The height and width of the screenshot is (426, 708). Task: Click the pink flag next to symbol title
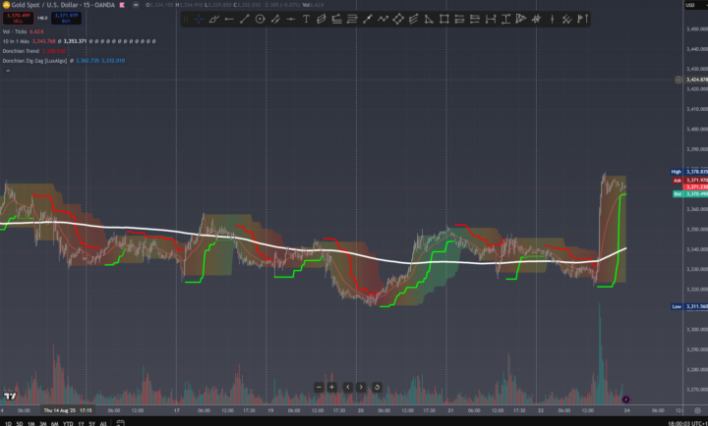122,5
